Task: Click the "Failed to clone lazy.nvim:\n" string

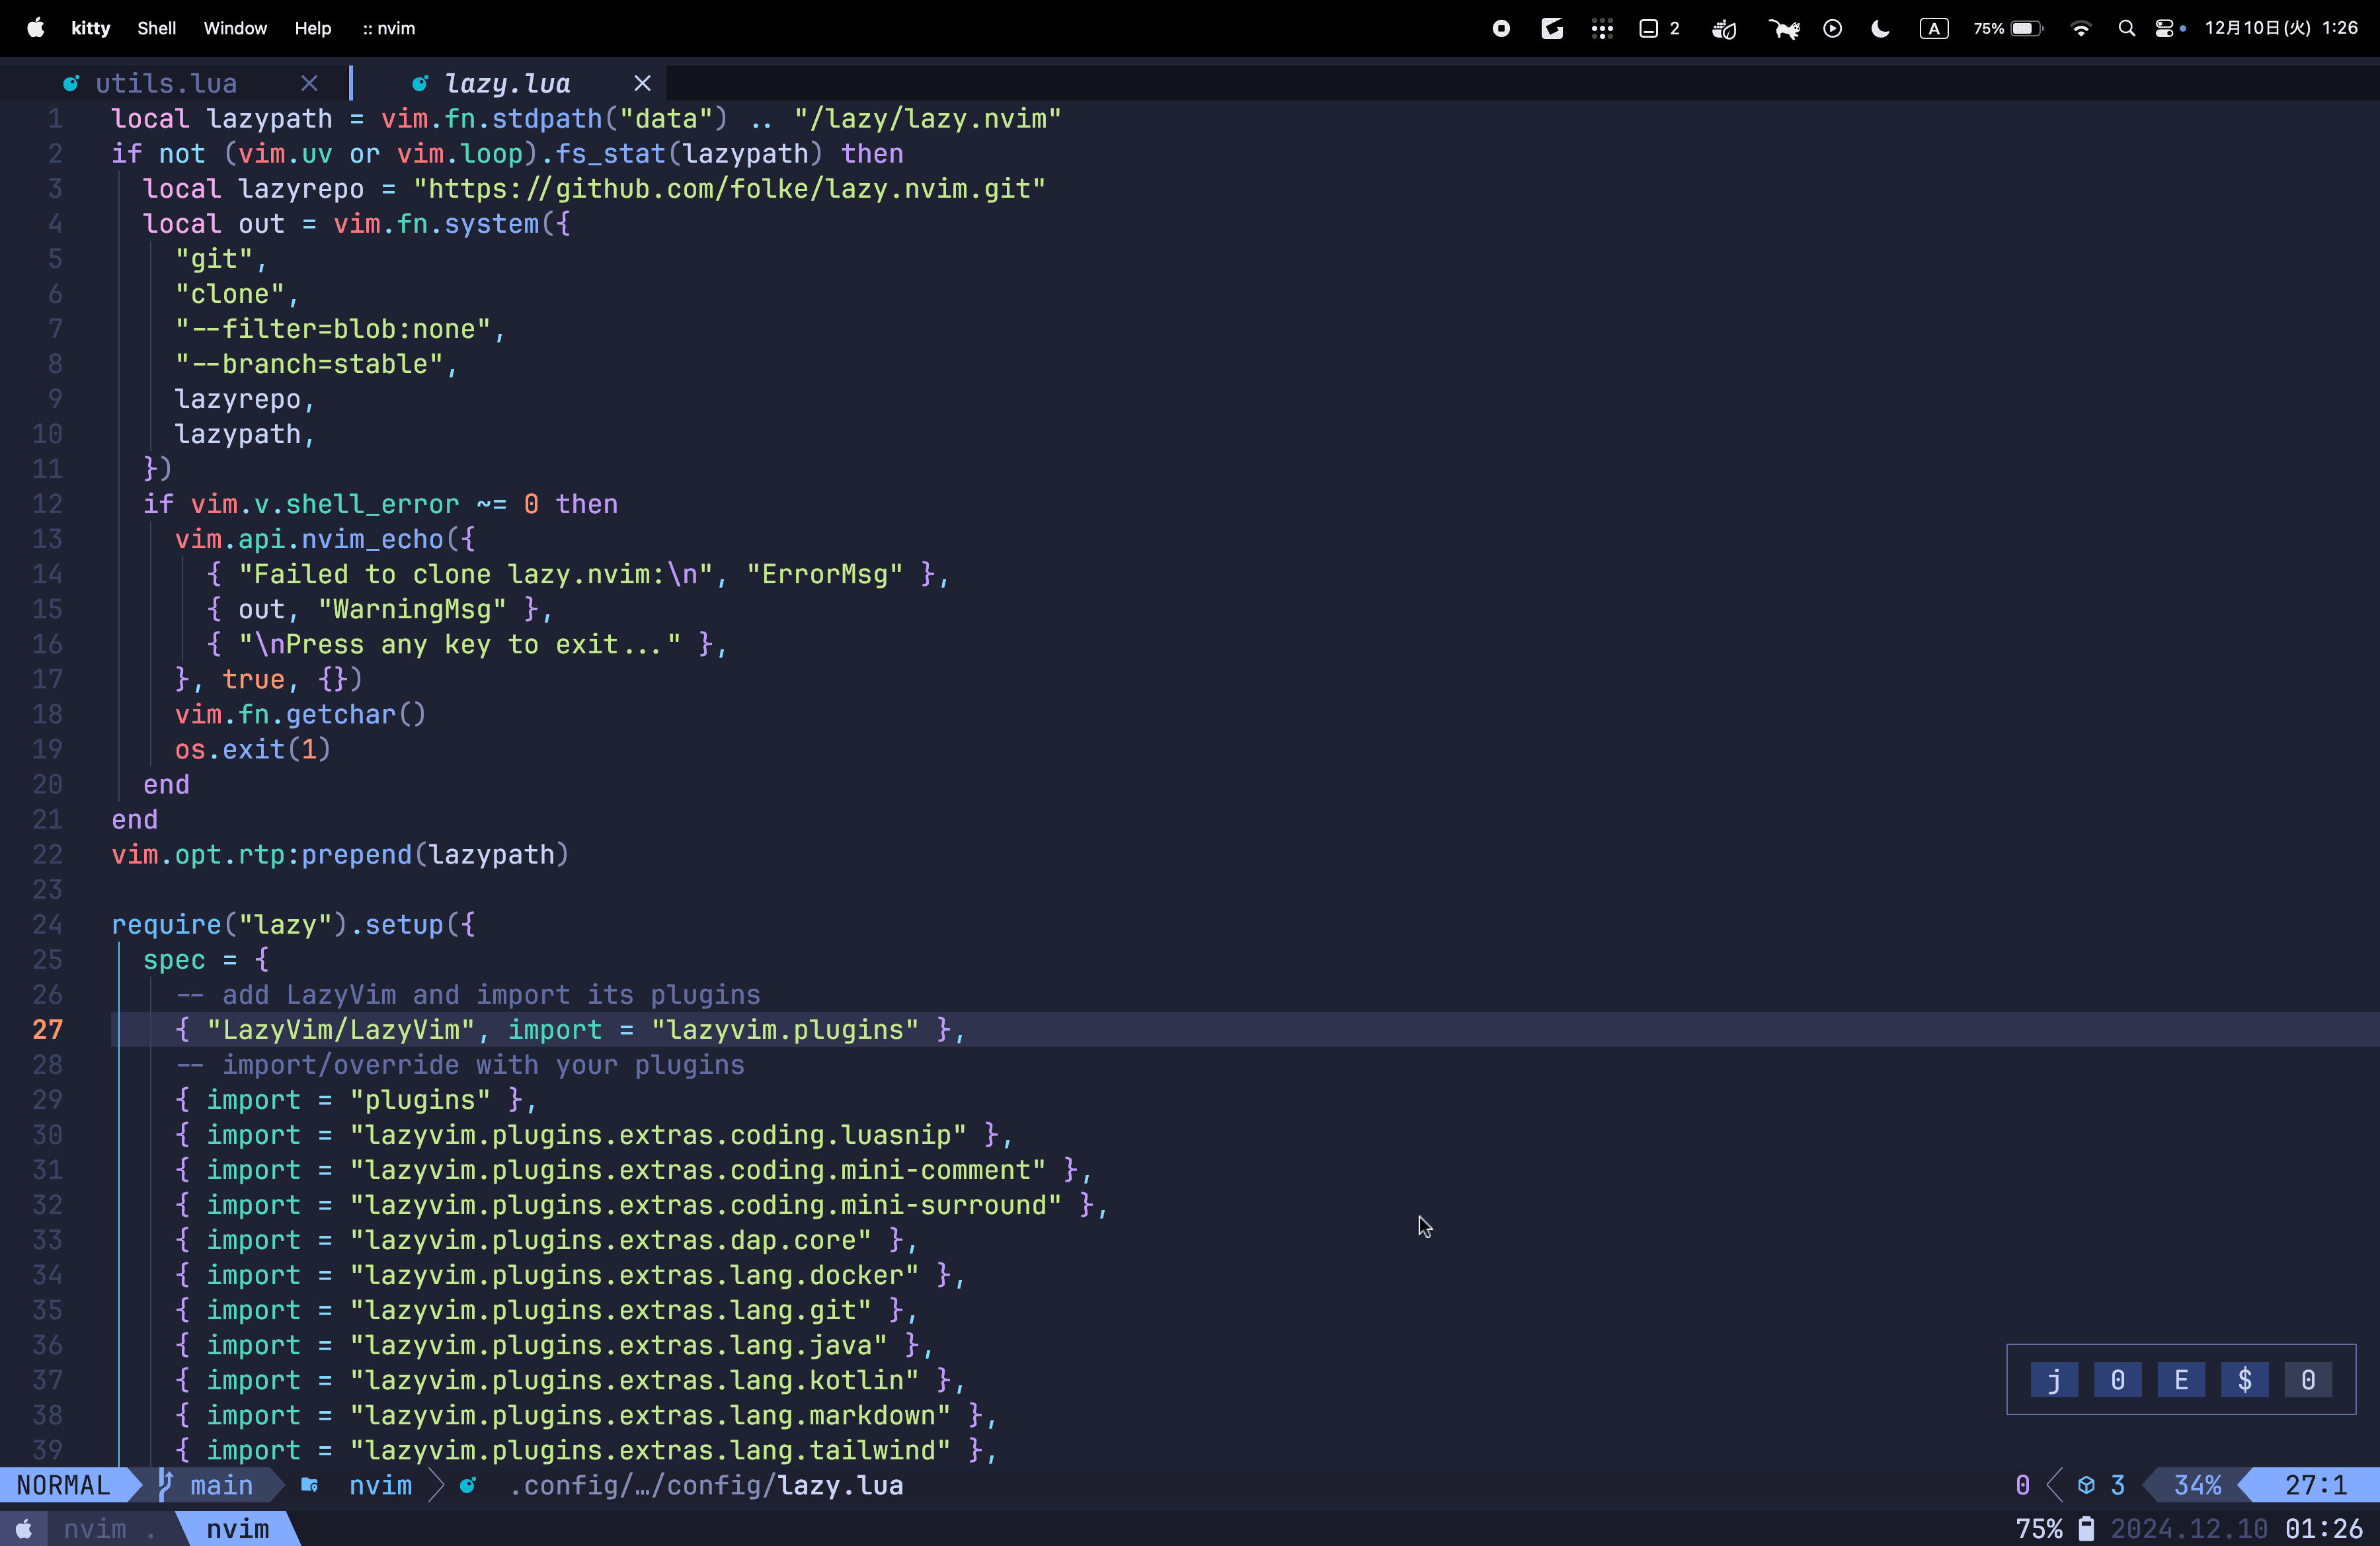Action: click(476, 574)
